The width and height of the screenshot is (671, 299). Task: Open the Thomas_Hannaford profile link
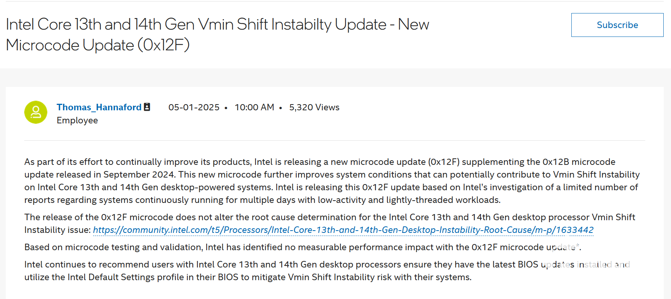[x=99, y=107]
